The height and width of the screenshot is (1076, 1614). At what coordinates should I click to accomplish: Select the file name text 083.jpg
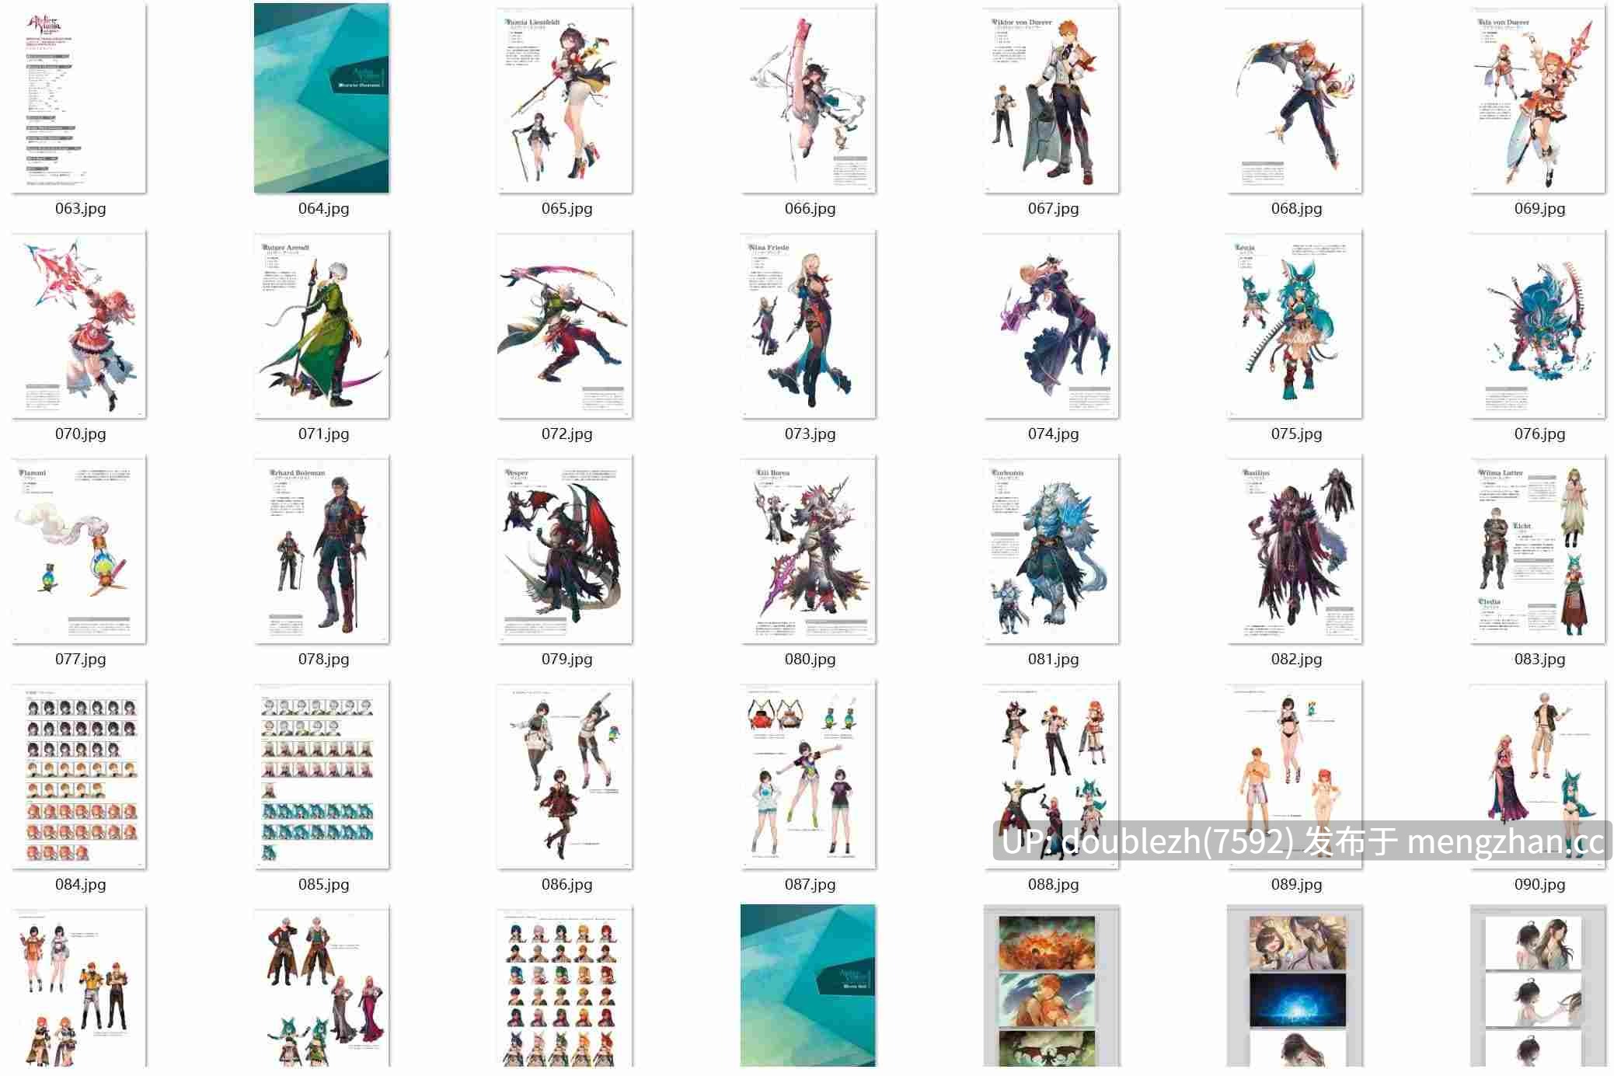(1539, 659)
